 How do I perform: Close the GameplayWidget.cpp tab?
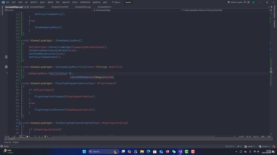tap(28, 7)
